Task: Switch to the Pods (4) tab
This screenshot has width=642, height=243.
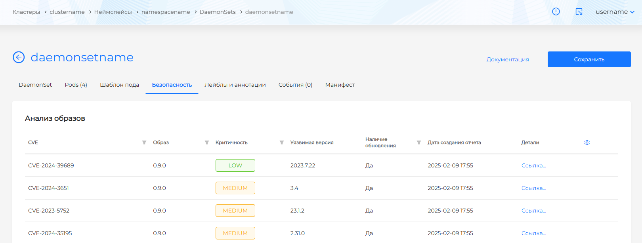Action: click(x=76, y=85)
